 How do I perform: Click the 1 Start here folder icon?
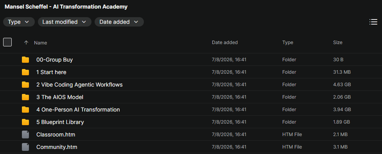[25, 72]
